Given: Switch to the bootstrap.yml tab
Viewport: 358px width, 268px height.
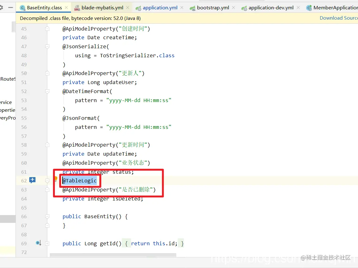Looking at the screenshot, I should [213, 8].
